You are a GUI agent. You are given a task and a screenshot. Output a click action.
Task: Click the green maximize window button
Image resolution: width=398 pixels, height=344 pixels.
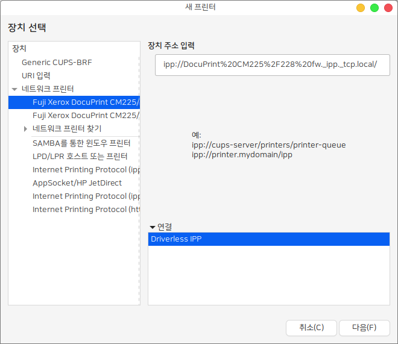click(x=374, y=8)
